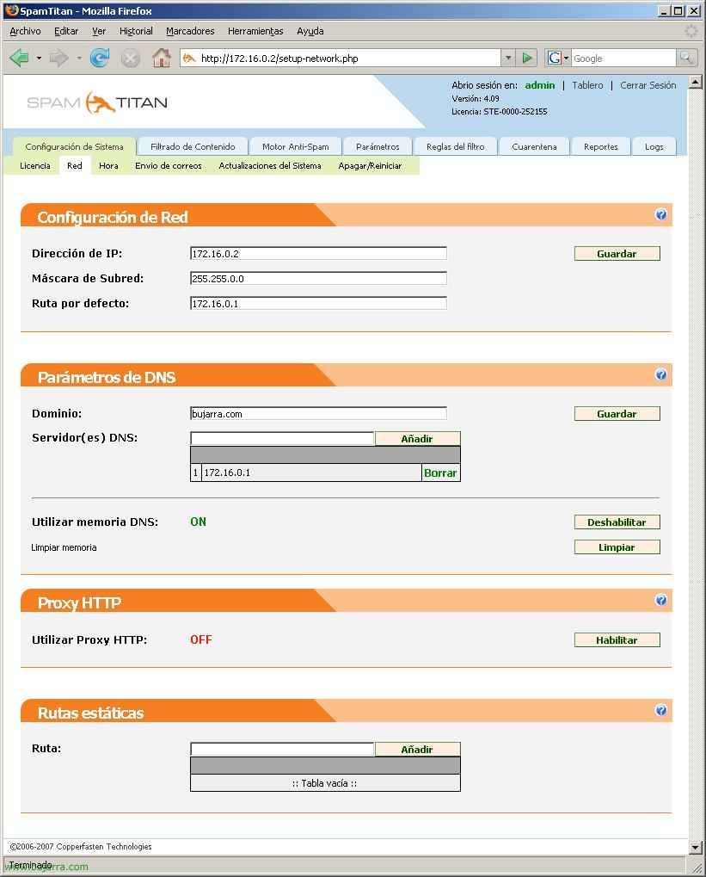Expand the back button history dropdown arrow
Image resolution: width=706 pixels, height=877 pixels.
(39, 58)
